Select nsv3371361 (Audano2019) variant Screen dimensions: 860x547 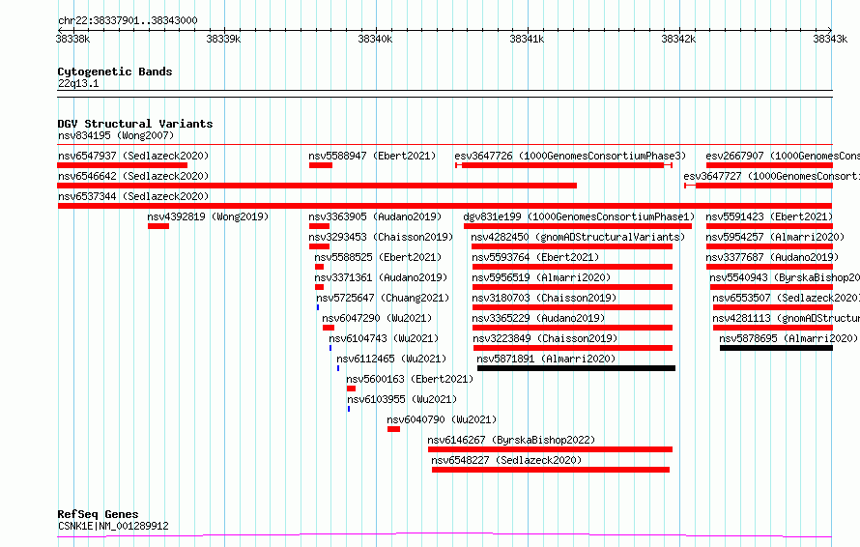[381, 277]
